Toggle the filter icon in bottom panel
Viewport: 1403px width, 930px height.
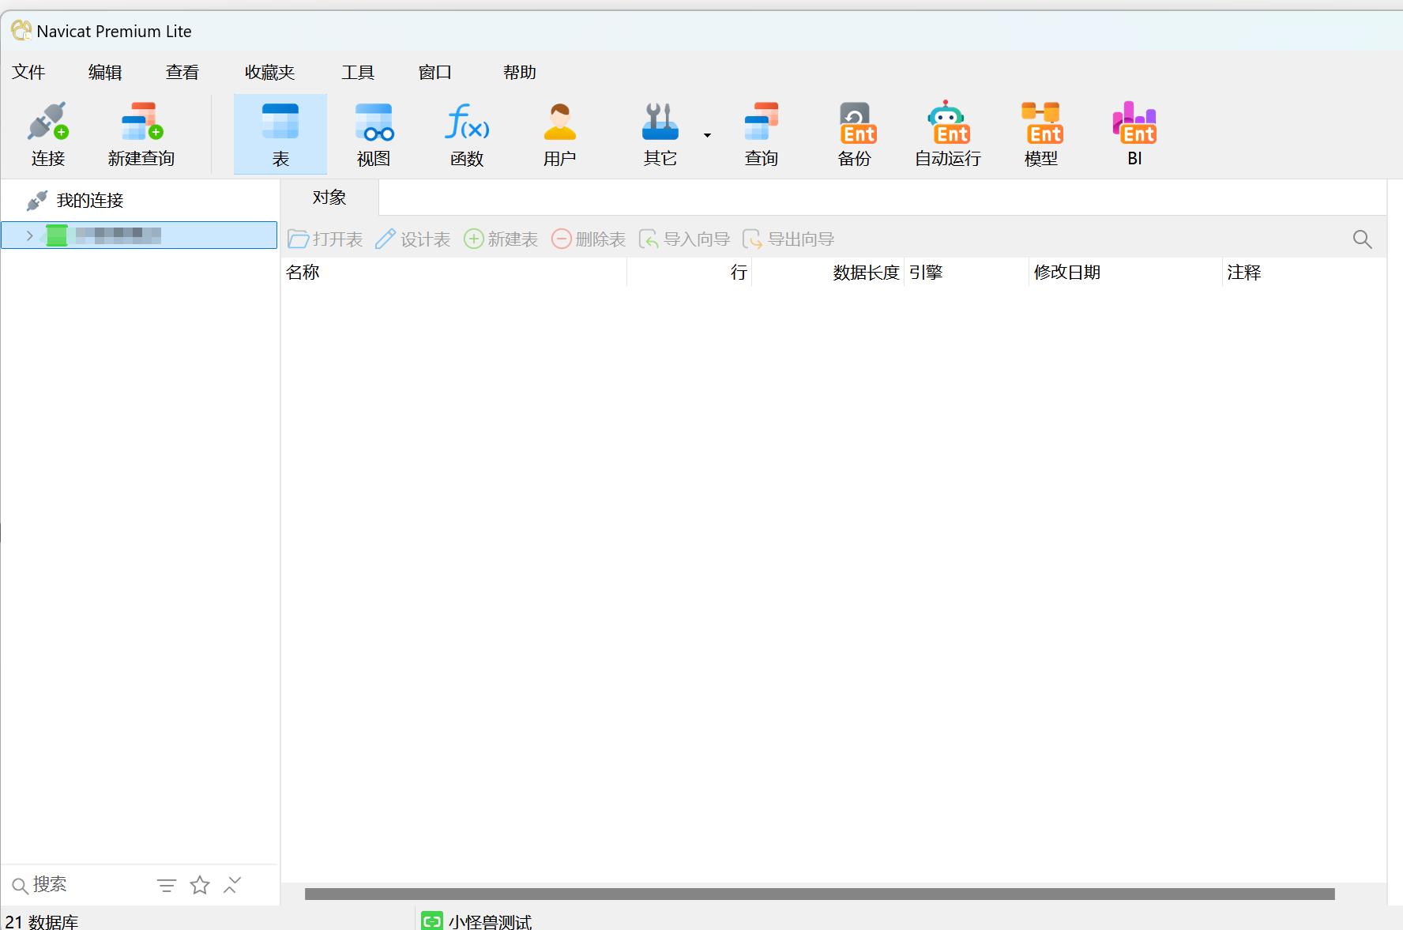pos(166,884)
